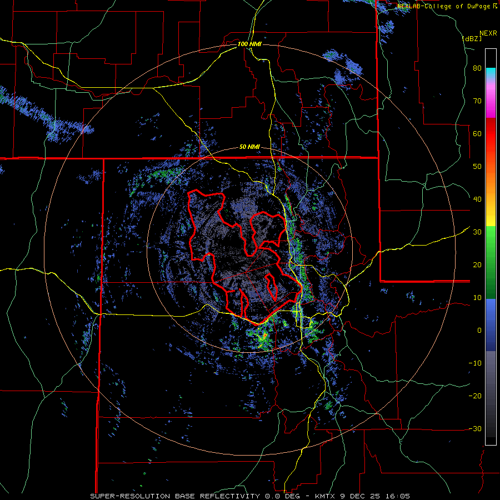Image resolution: width=500 pixels, height=500 pixels.
Task: Click the NEXLAB-College of DuPage title text
Action: [x=444, y=6]
